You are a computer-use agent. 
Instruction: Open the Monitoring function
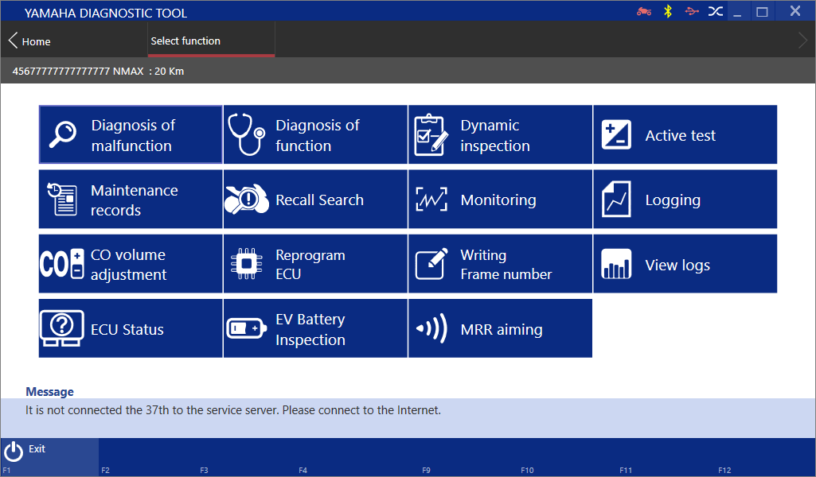tap(500, 199)
